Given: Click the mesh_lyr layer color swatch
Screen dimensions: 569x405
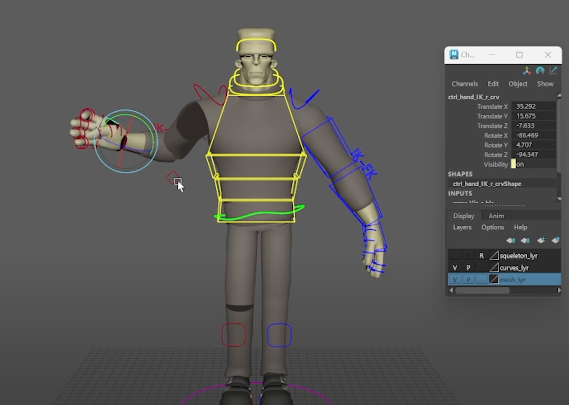Looking at the screenshot, I should click(x=493, y=279).
